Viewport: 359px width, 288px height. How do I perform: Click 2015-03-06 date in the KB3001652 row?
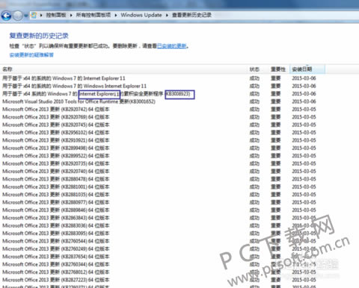[x=304, y=101]
